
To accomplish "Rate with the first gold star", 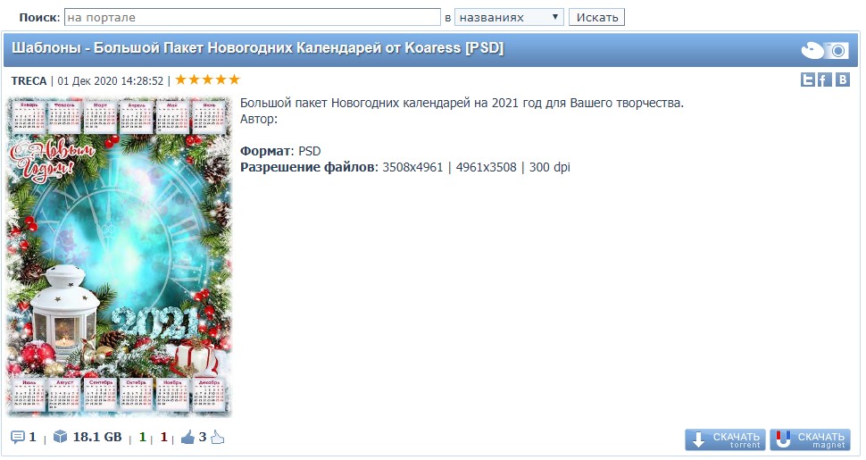I will [180, 79].
